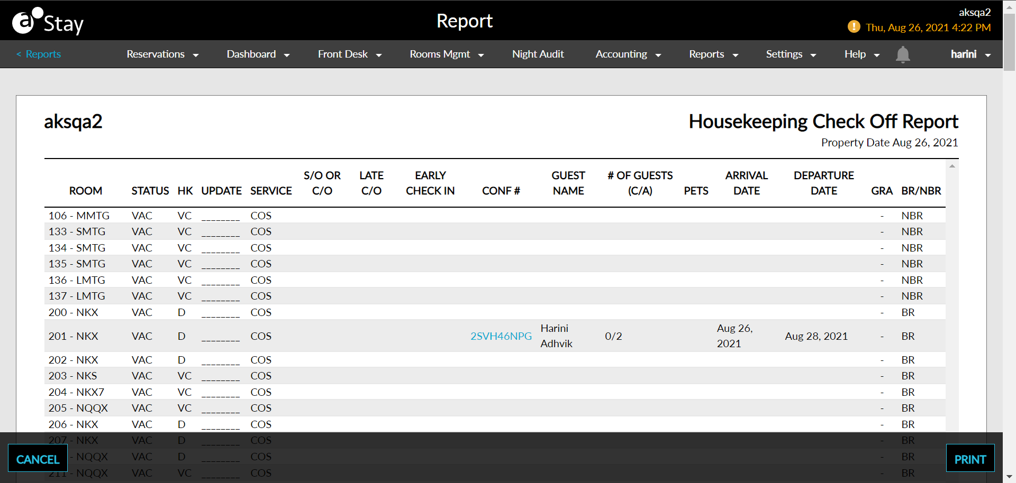The width and height of the screenshot is (1016, 483).
Task: Expand the Settings dropdown arrow
Action: pyautogui.click(x=813, y=55)
